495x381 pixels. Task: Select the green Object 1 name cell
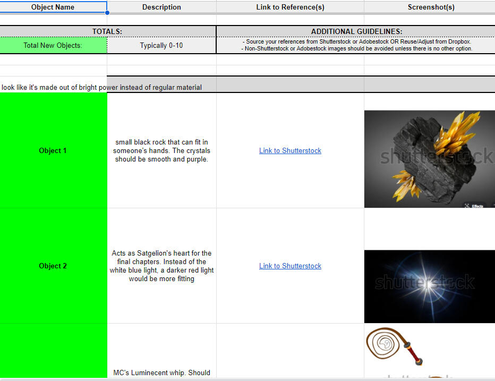pyautogui.click(x=53, y=151)
